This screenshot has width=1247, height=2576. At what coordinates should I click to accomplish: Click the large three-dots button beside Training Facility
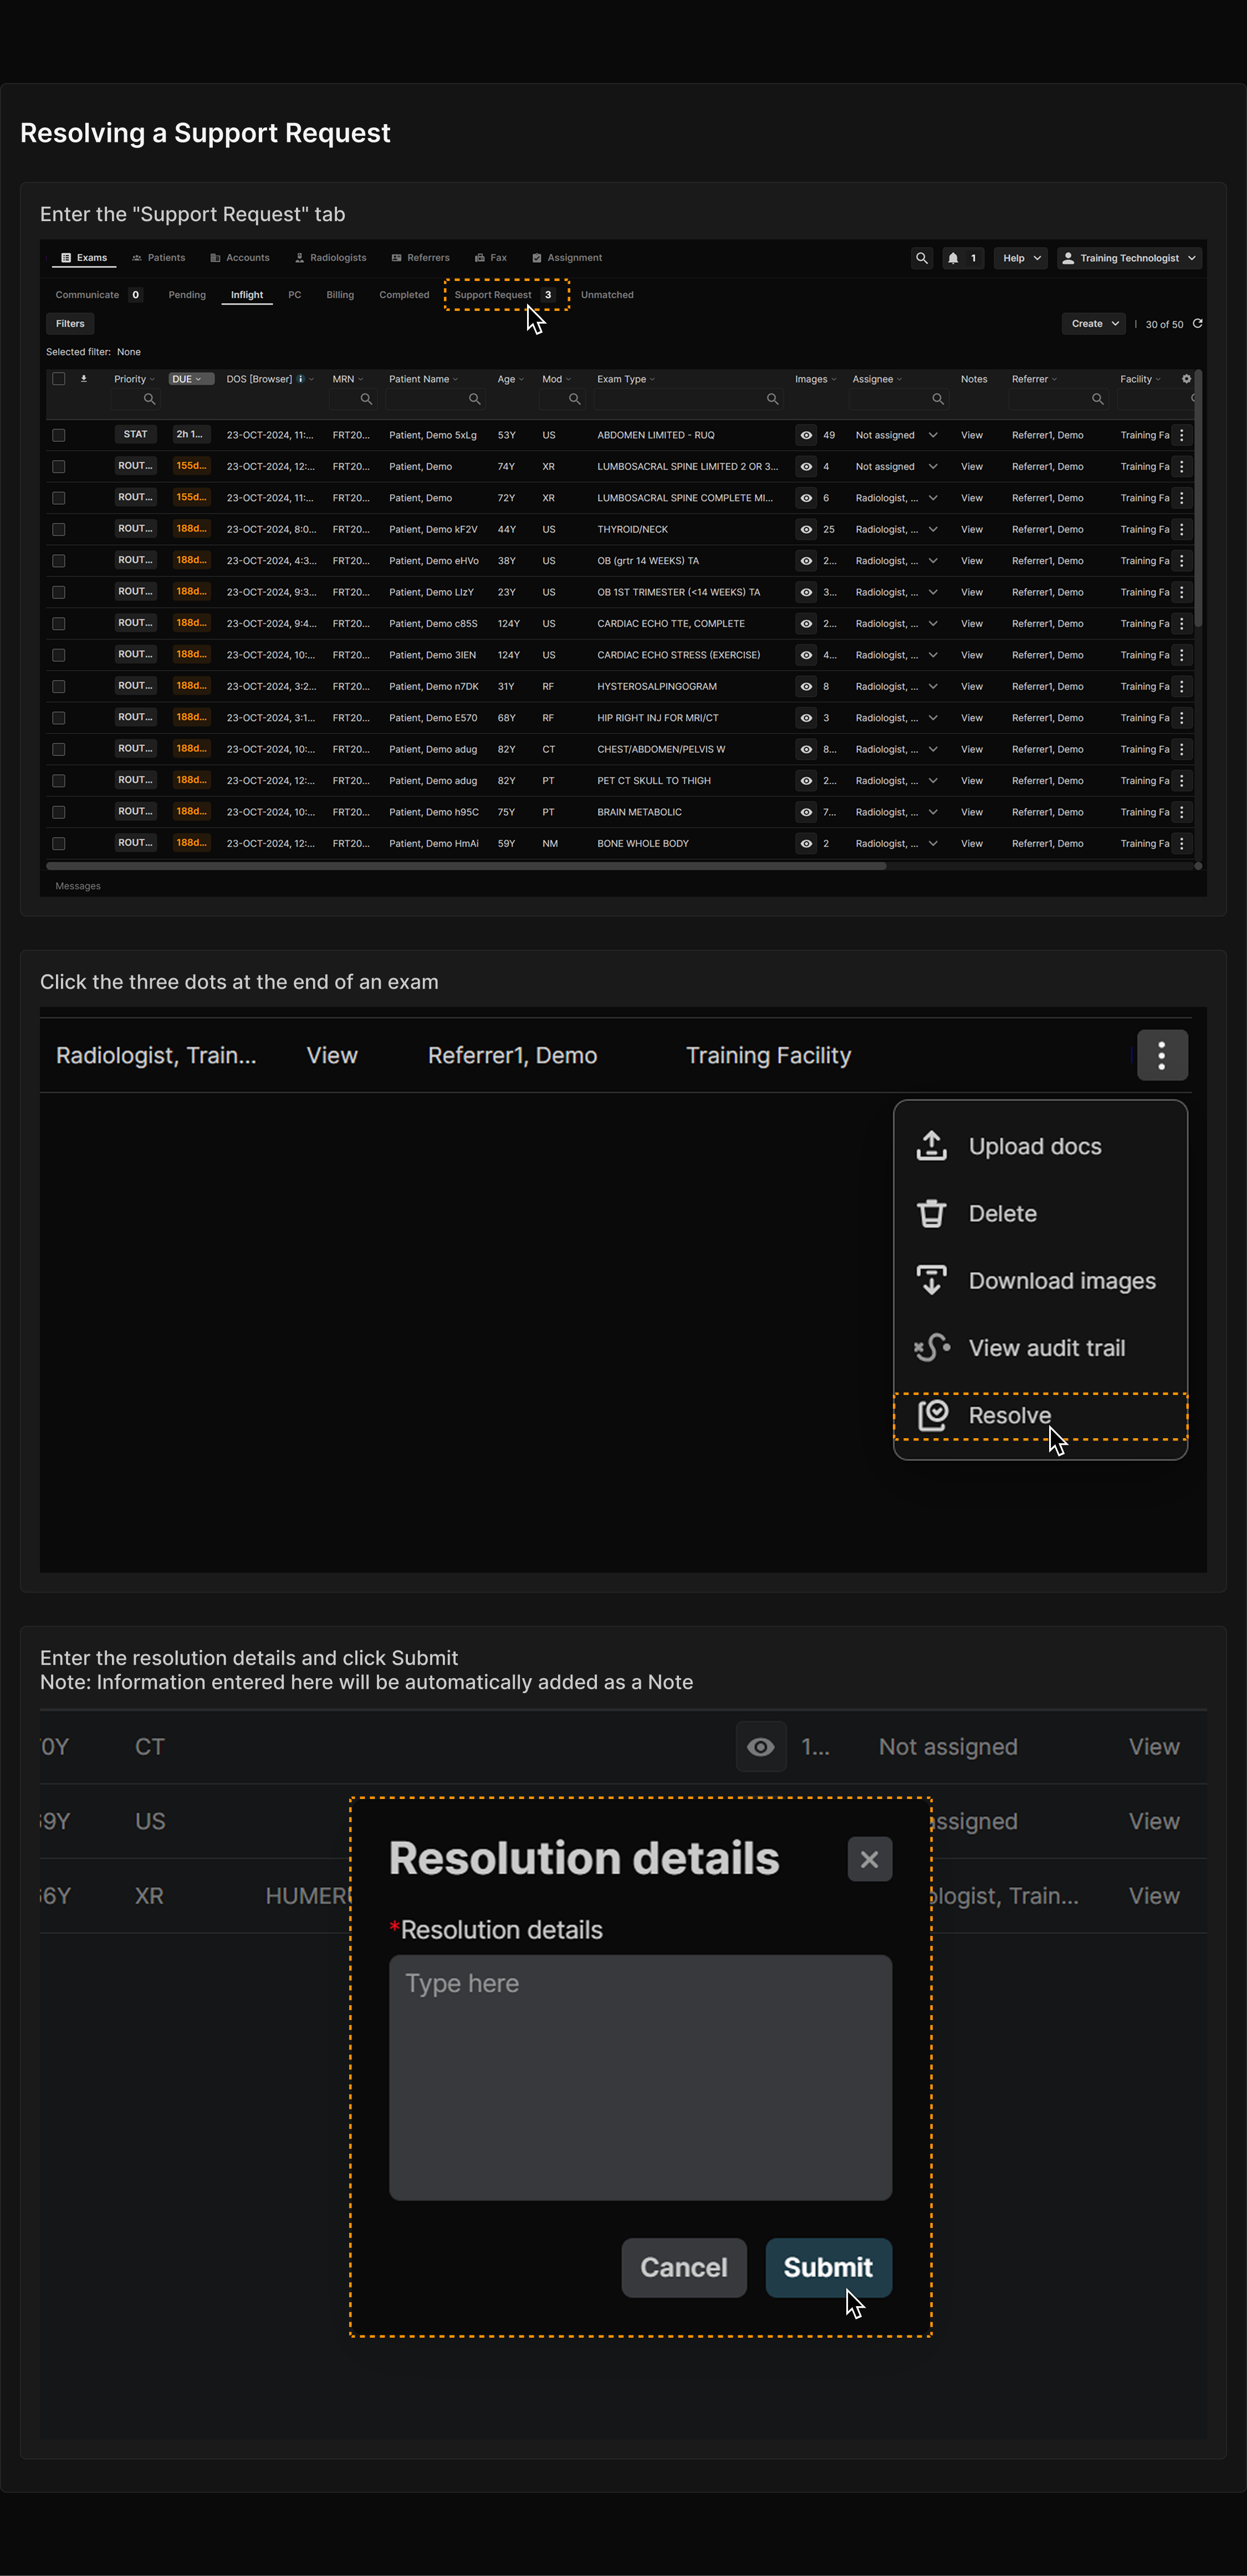[x=1162, y=1055]
